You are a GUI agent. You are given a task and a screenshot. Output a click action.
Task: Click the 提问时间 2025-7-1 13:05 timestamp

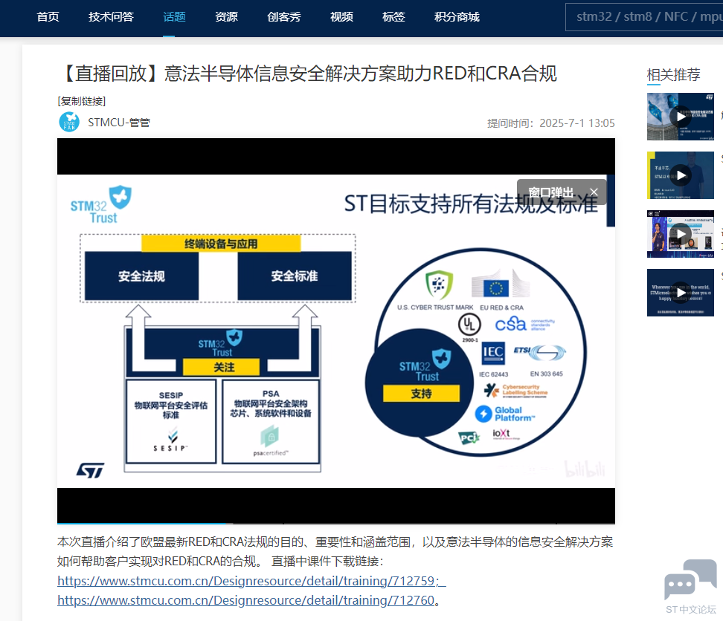551,123
